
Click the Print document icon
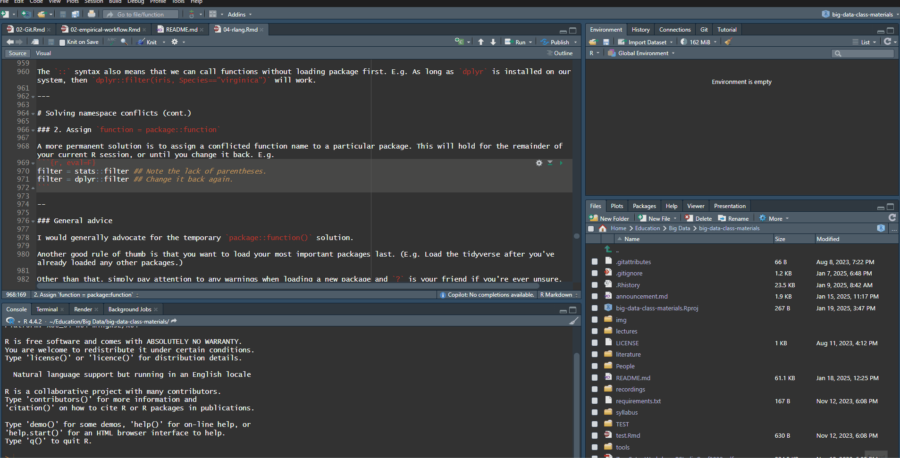tap(92, 14)
